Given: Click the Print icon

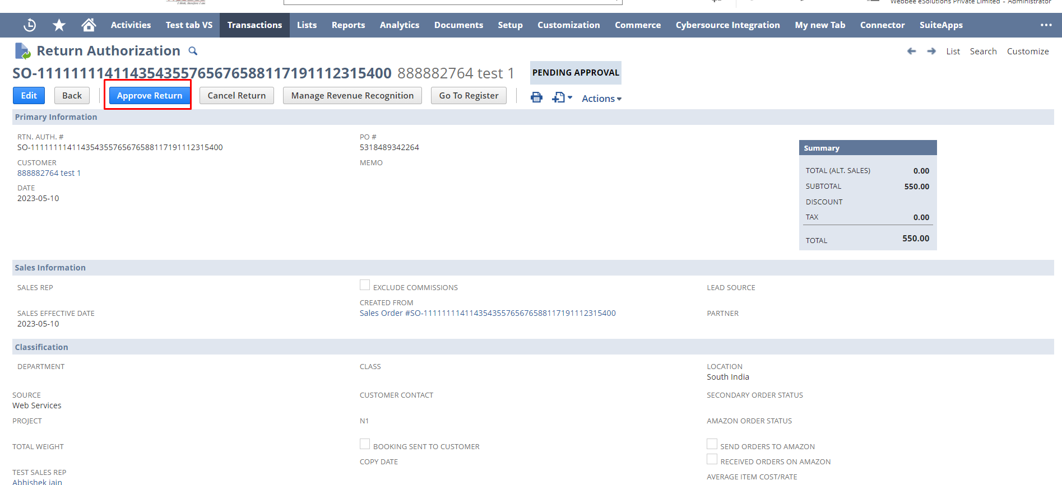Looking at the screenshot, I should click(536, 97).
